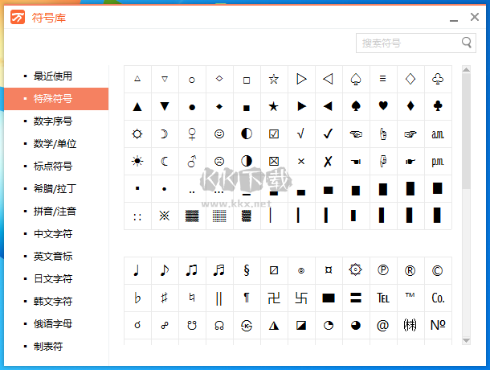Choose the TM trademark symbol
This screenshot has width=490, height=370.
[x=410, y=298]
